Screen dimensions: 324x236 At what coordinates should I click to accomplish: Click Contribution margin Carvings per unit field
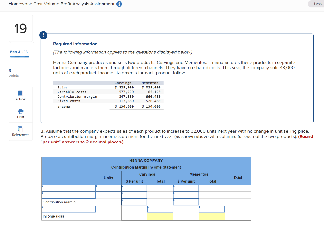pos(134,202)
